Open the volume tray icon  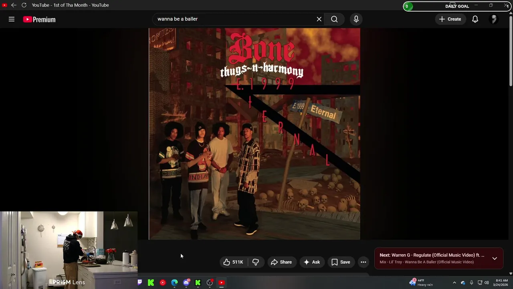(487, 283)
